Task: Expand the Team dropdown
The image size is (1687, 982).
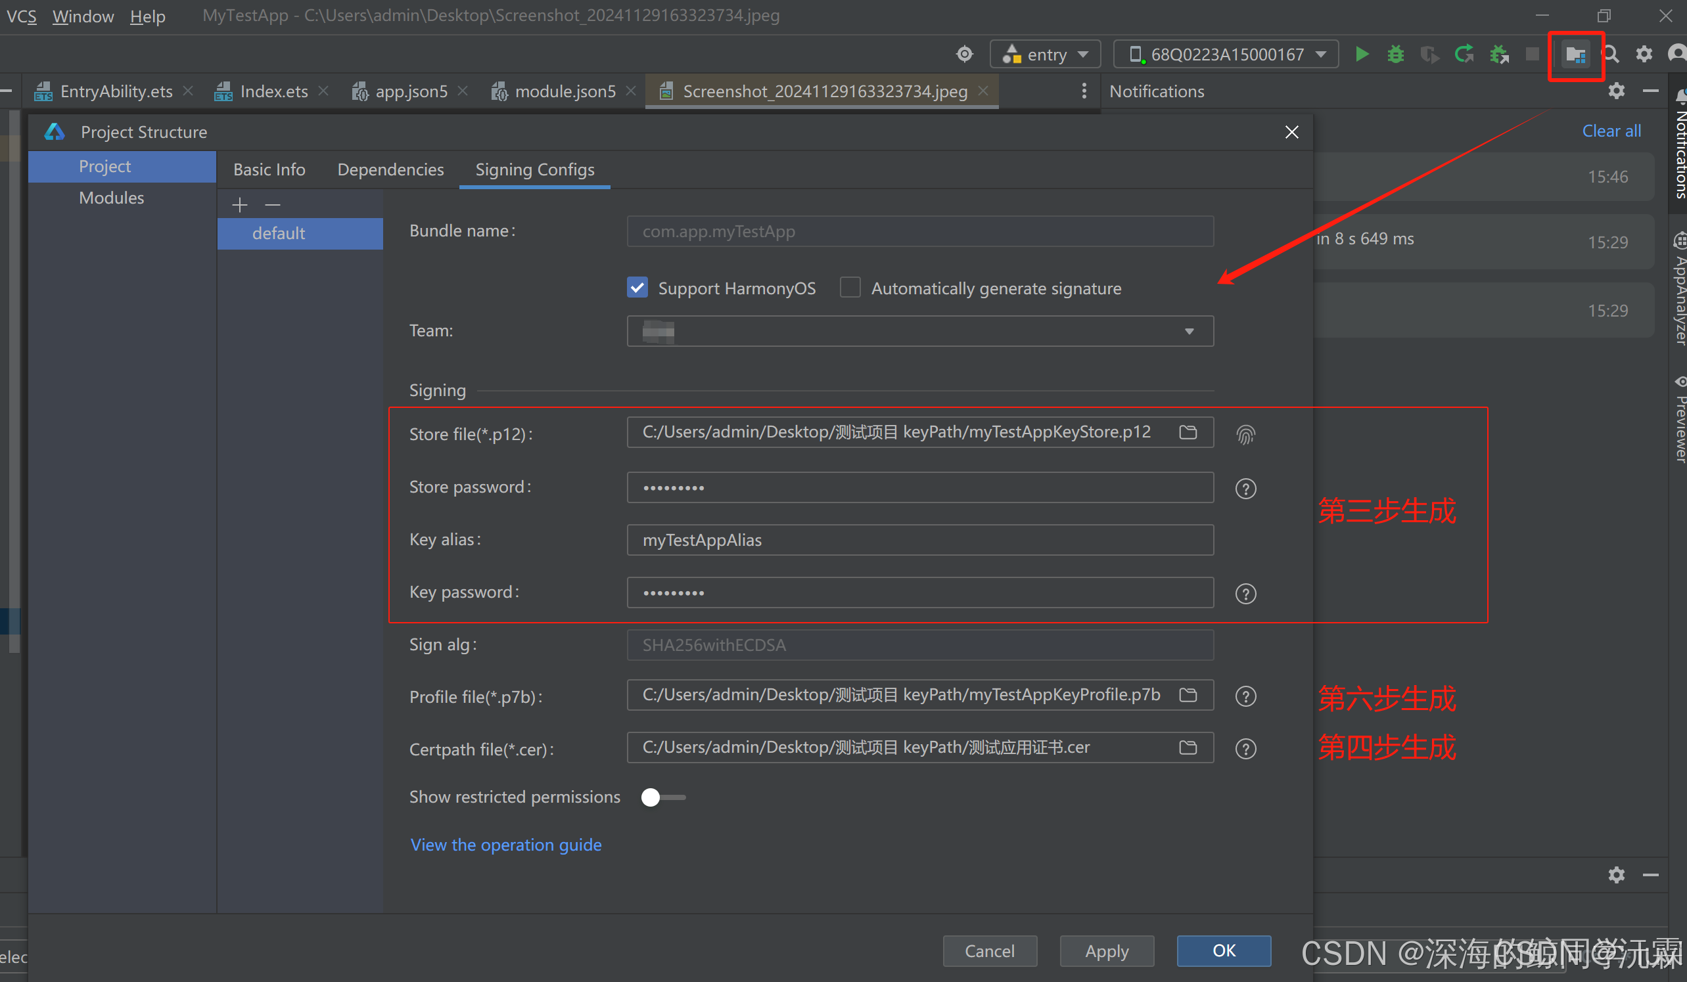Action: coord(1189,331)
